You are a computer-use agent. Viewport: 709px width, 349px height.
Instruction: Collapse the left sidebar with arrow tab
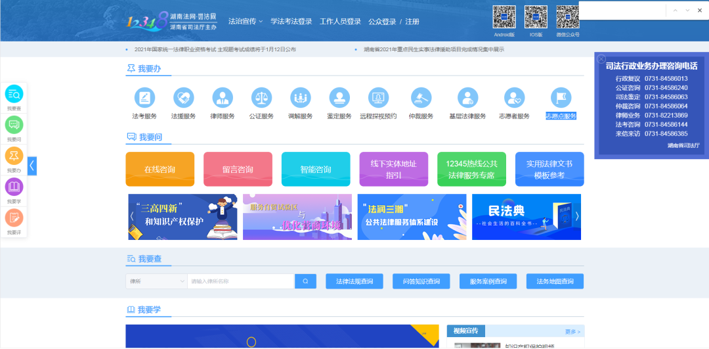32,166
